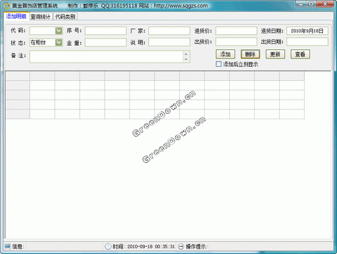Image resolution: width=337 pixels, height=254 pixels.
Task: Click the 备注 scroll down arrow
Action: point(186,59)
